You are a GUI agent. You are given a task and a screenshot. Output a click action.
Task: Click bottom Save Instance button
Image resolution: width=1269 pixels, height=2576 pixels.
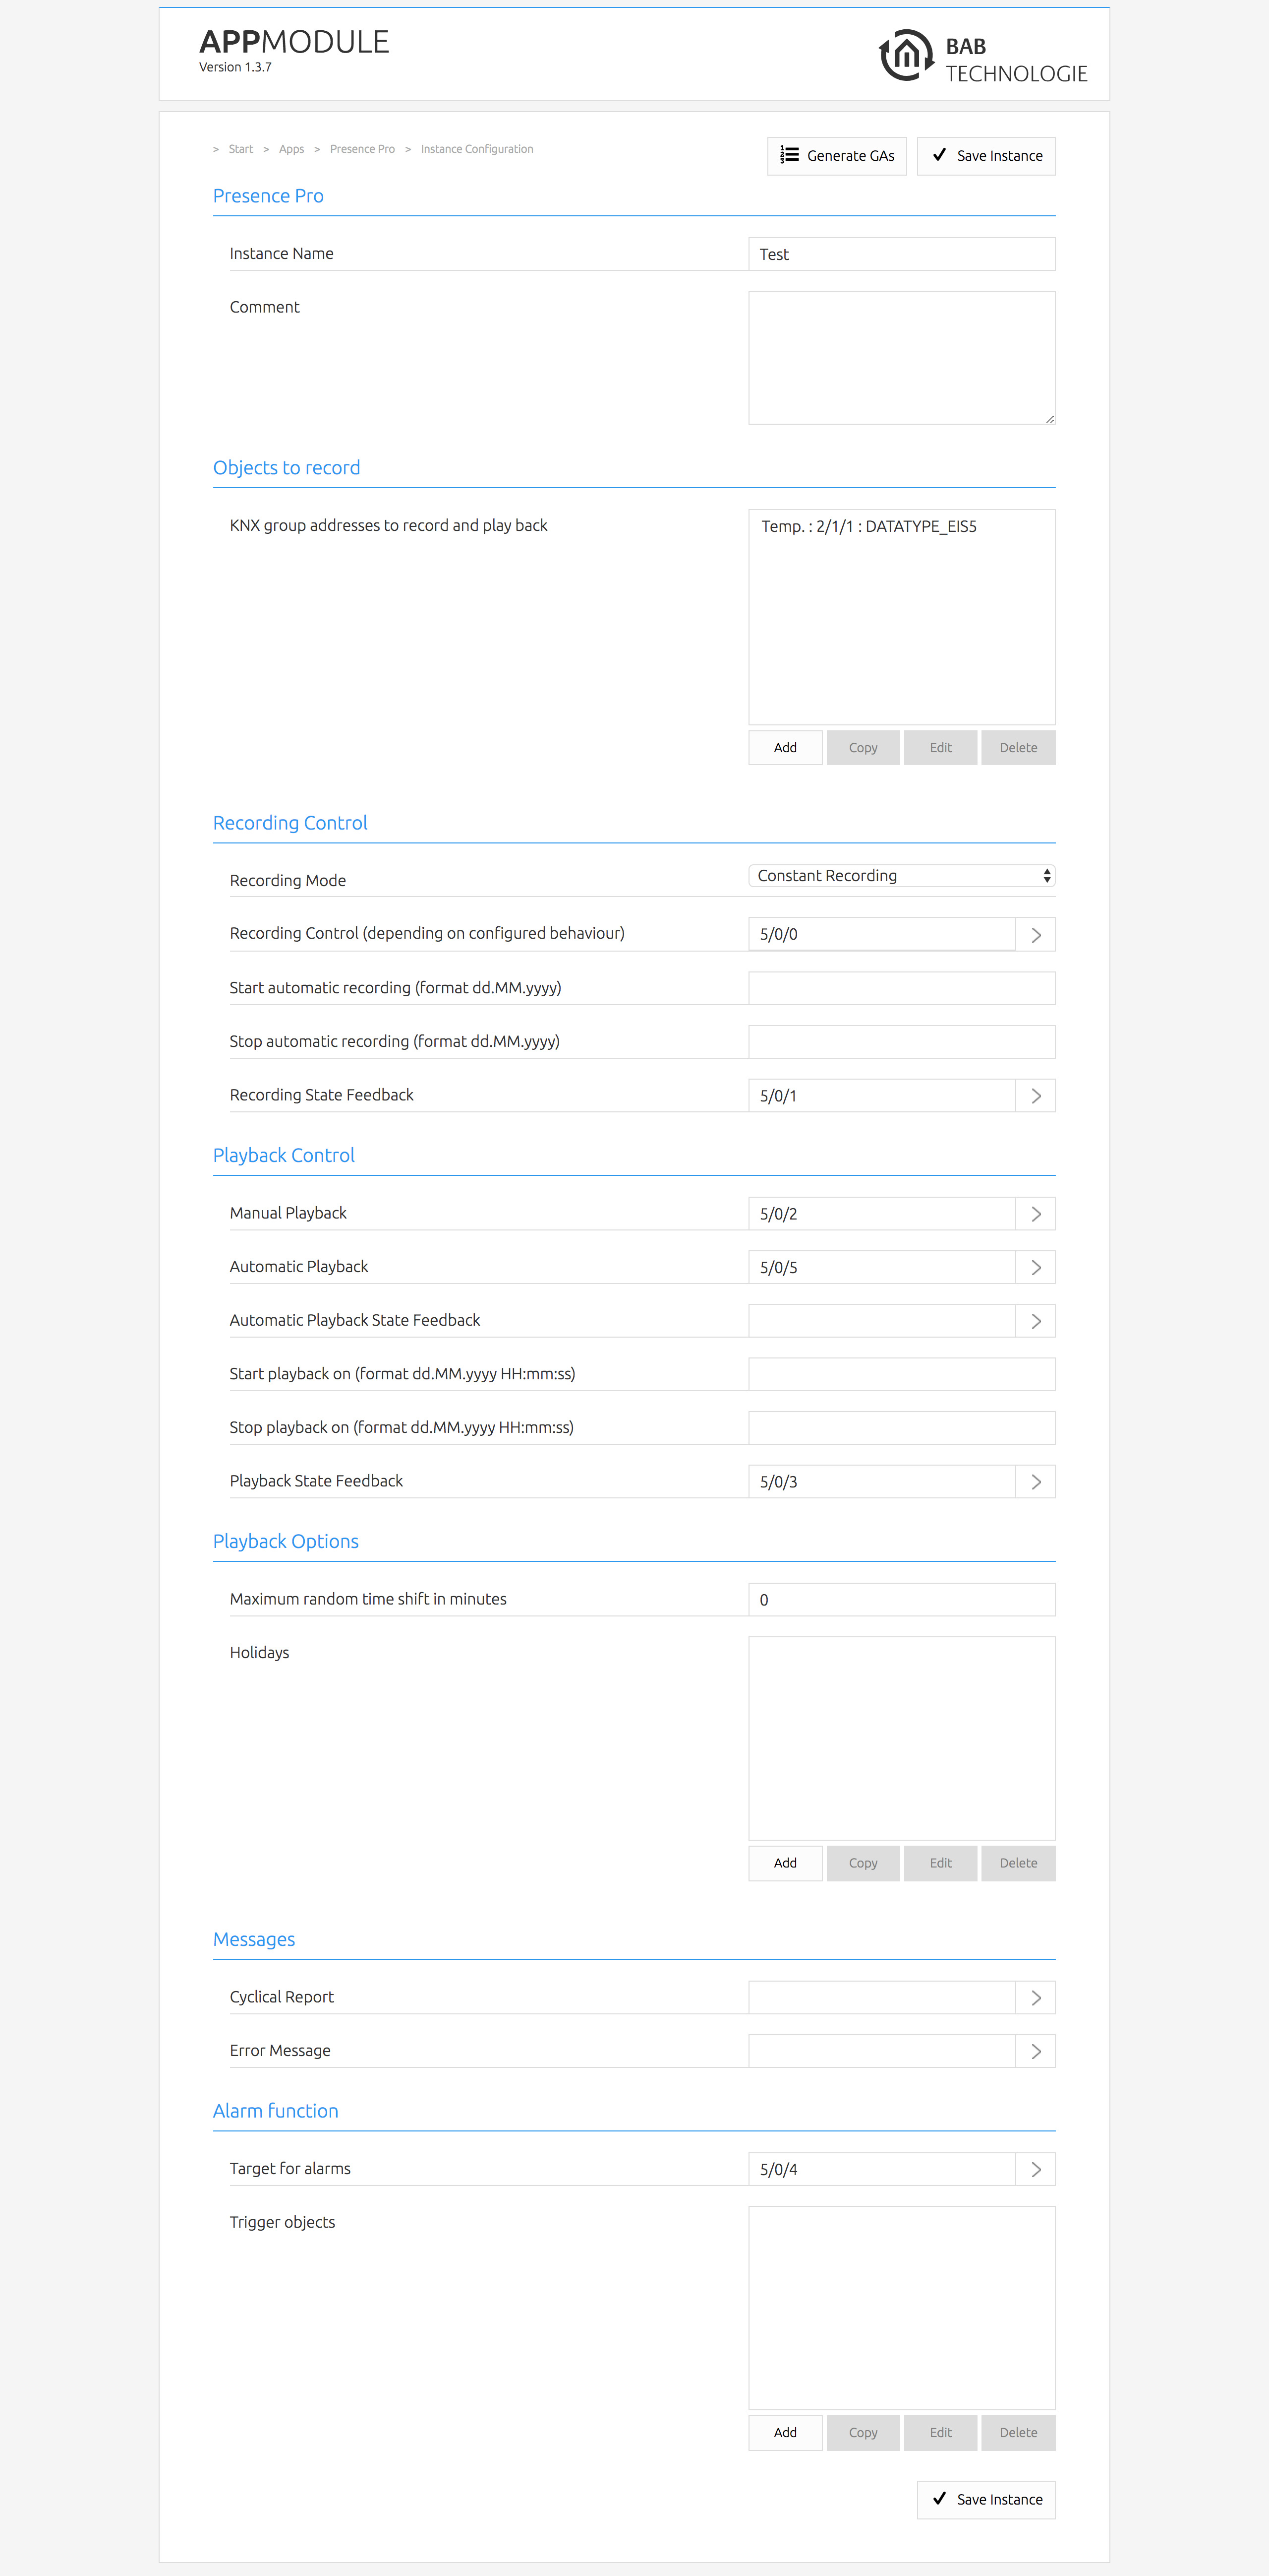[986, 2499]
